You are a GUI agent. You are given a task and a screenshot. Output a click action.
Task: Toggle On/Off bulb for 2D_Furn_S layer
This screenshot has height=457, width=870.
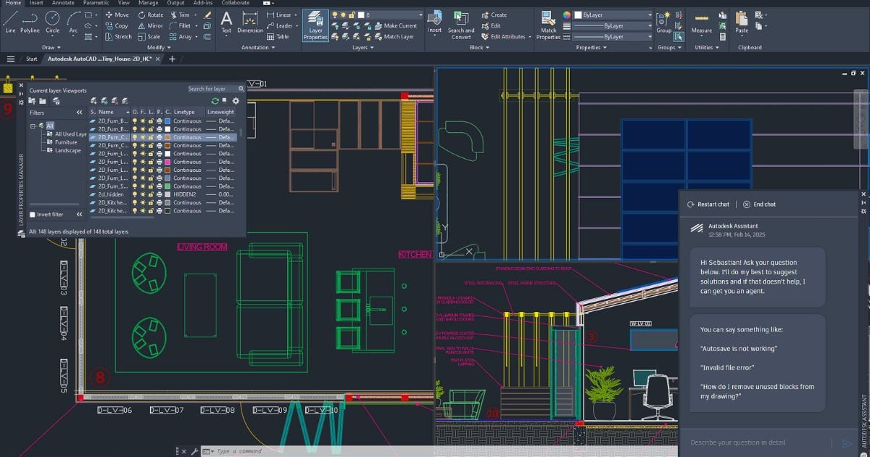pos(135,186)
